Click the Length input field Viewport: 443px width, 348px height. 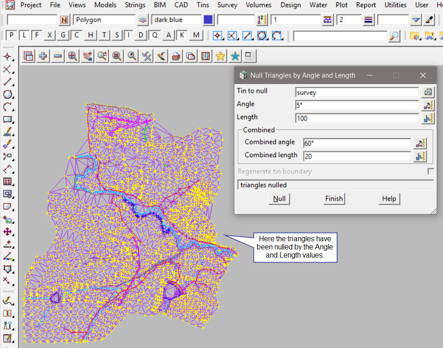click(357, 119)
